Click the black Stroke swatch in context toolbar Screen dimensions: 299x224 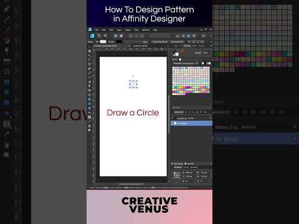pos(119,42)
